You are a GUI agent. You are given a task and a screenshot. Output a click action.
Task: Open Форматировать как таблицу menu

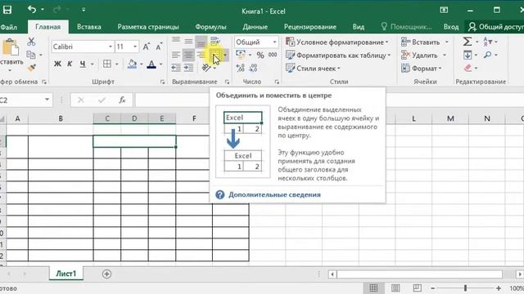tap(338, 55)
